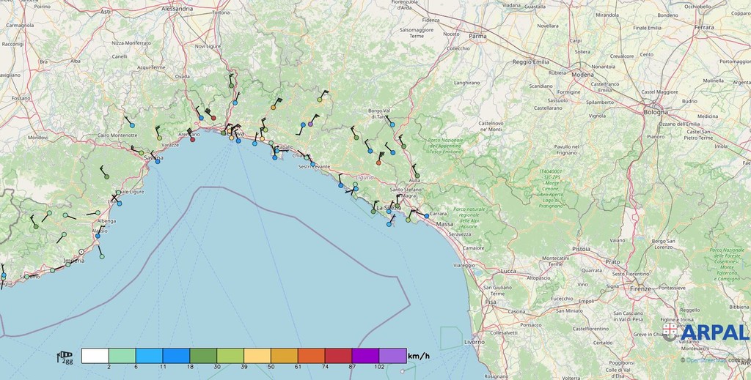Viewport: 751px width, 380px height.
Task: Click the blue marker at Borgo Val di Taro
Action: [x=392, y=125]
